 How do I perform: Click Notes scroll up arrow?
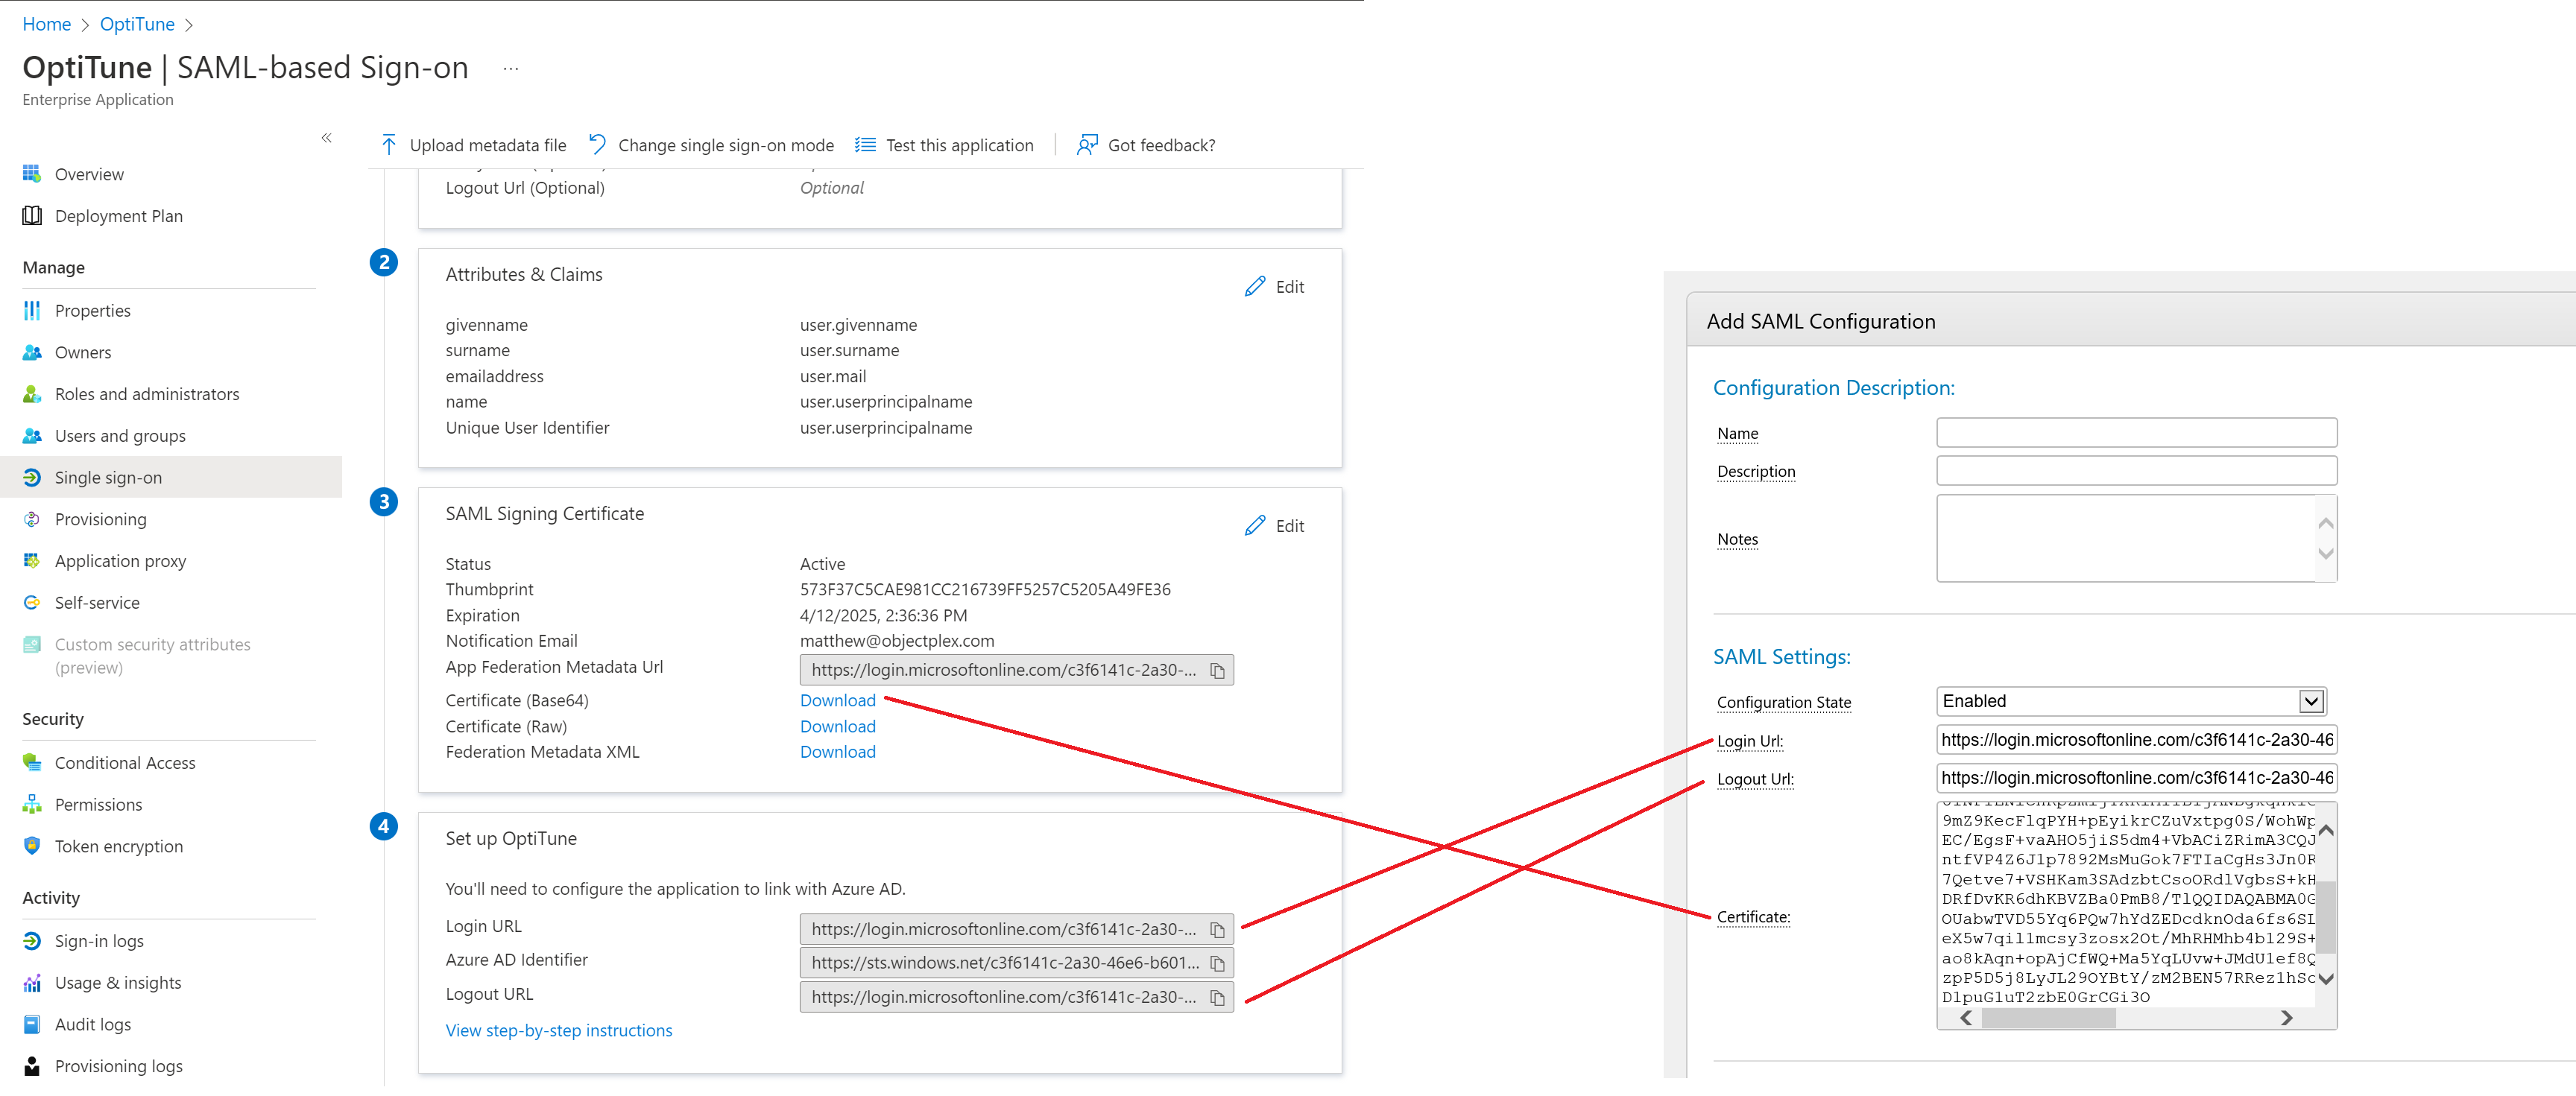tap(2326, 524)
